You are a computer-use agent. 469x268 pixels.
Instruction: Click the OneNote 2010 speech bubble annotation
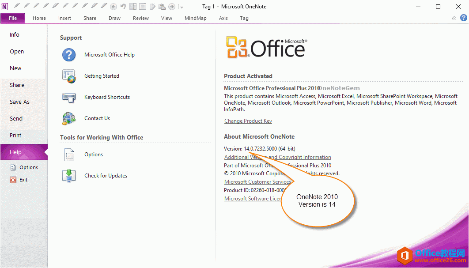(318, 201)
